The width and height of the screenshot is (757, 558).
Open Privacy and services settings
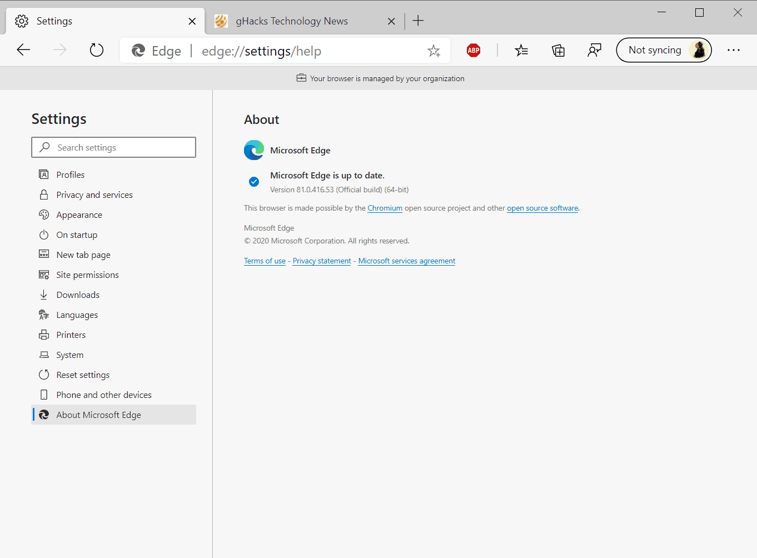114,195
